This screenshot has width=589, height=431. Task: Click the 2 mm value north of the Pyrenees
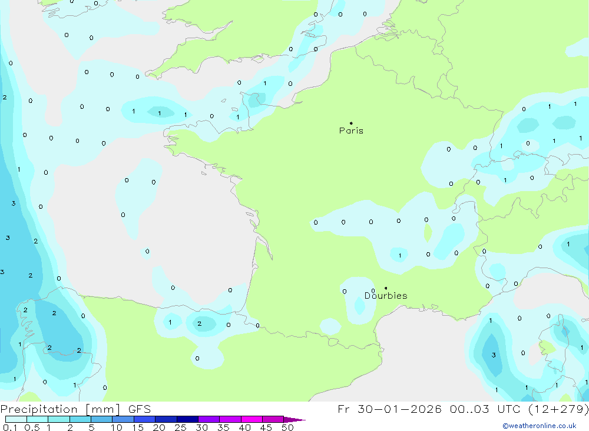click(199, 324)
